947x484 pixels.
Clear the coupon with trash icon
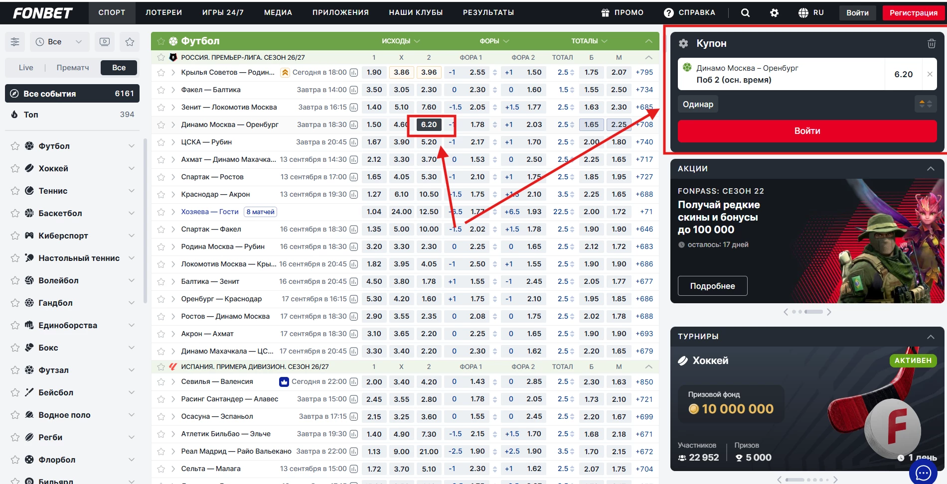pos(931,43)
